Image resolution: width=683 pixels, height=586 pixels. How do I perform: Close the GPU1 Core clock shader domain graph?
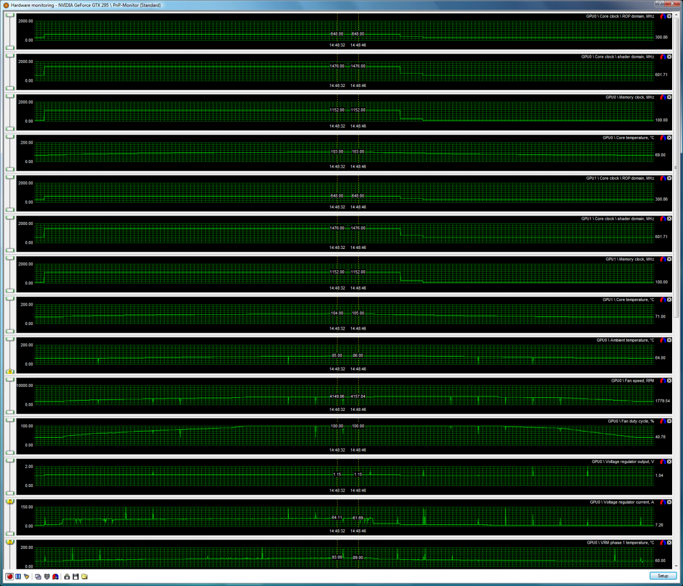[x=669, y=219]
